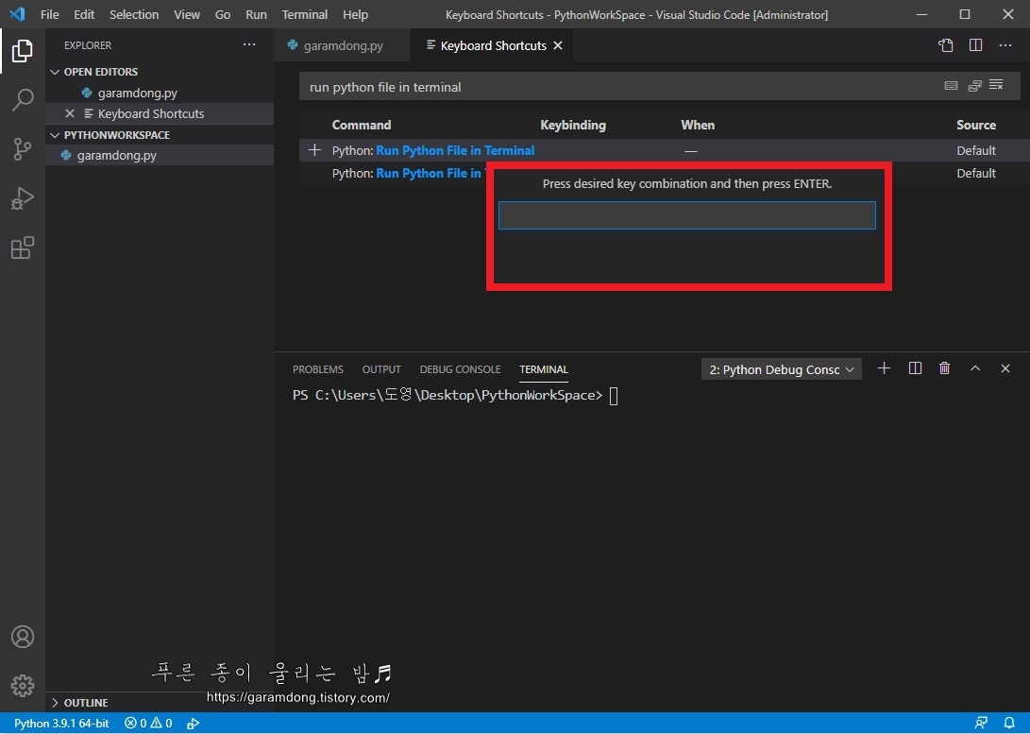Image resolution: width=1030 pixels, height=734 pixels.
Task: Click the debug launch status bar icon
Action: (194, 724)
